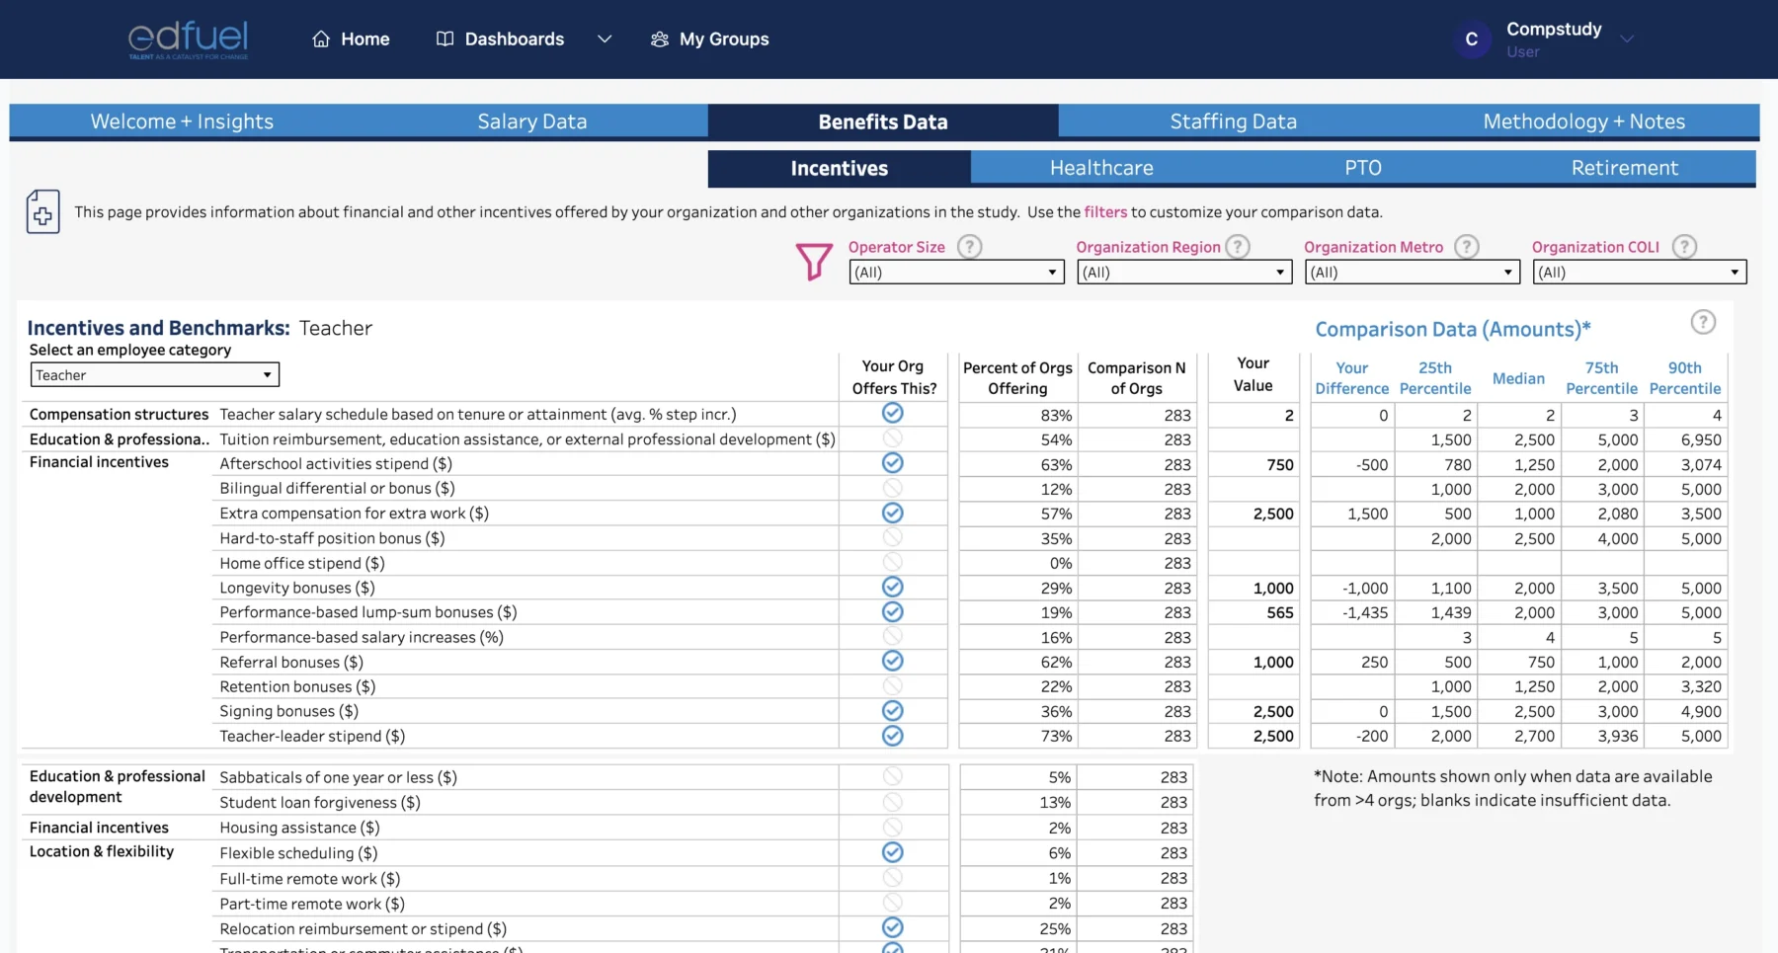
Task: Click the '90th Percentile' column header
Action: (x=1685, y=377)
